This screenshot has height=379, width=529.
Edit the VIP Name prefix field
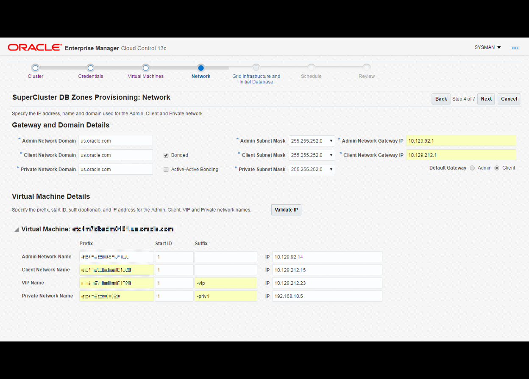pos(117,283)
